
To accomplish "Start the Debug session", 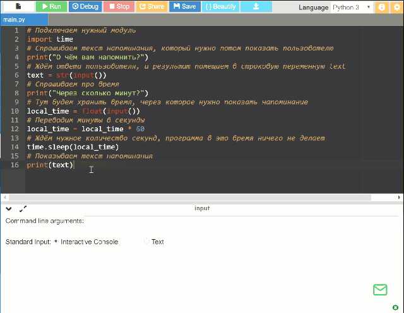I will click(x=85, y=6).
